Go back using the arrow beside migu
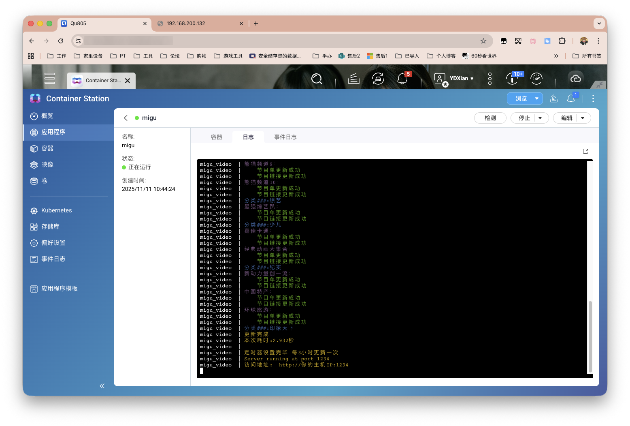630x426 pixels. tap(126, 118)
